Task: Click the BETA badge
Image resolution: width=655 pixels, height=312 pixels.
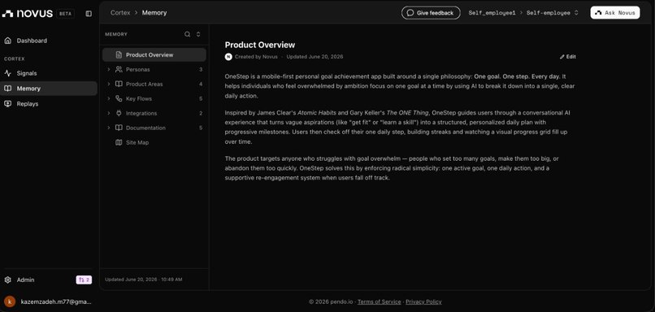Action: (65, 13)
